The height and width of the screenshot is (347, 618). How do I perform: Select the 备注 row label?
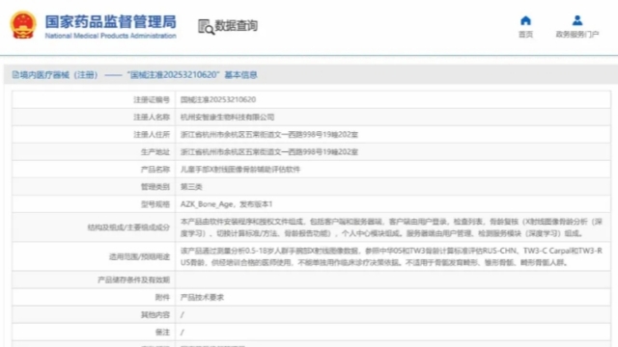(162, 333)
